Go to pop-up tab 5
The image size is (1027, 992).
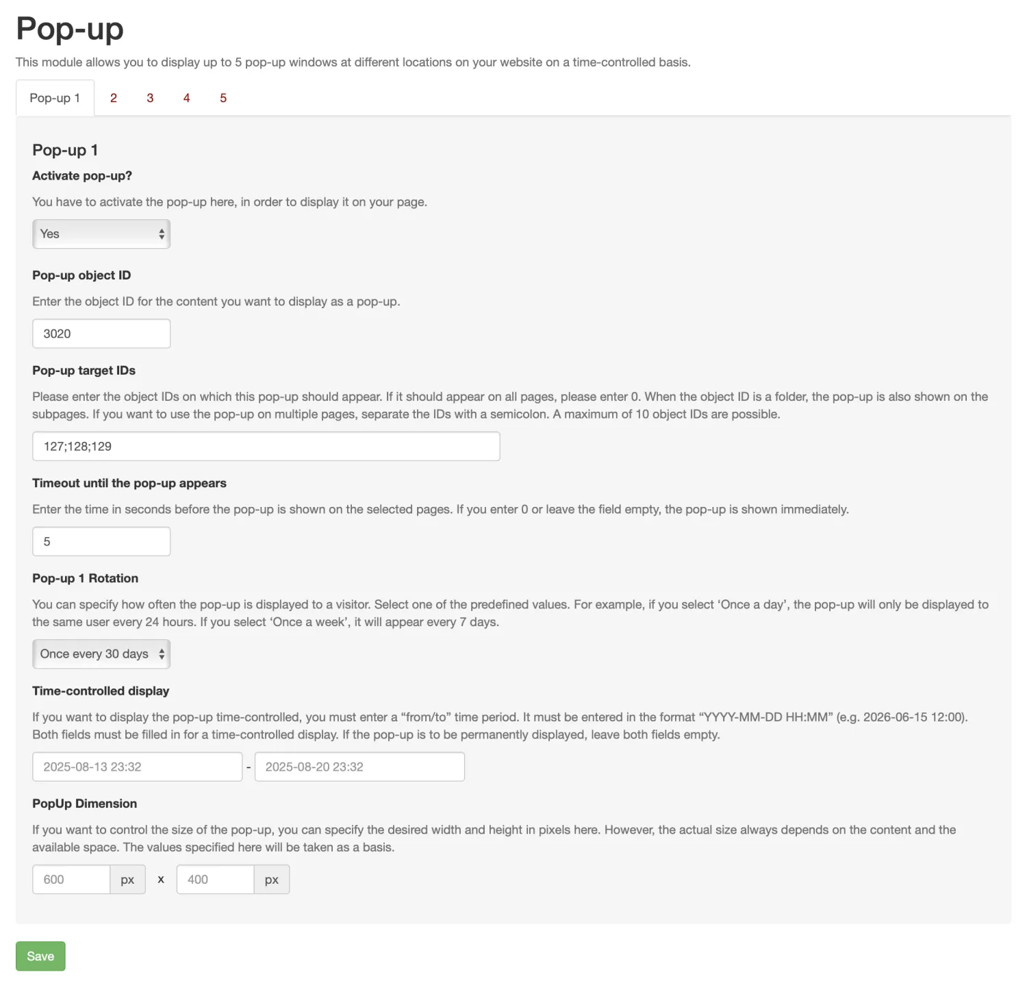223,98
